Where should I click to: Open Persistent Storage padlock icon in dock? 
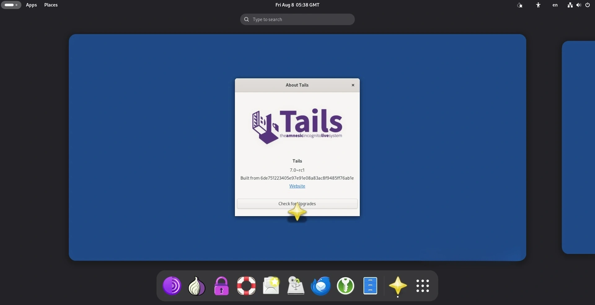(x=222, y=286)
